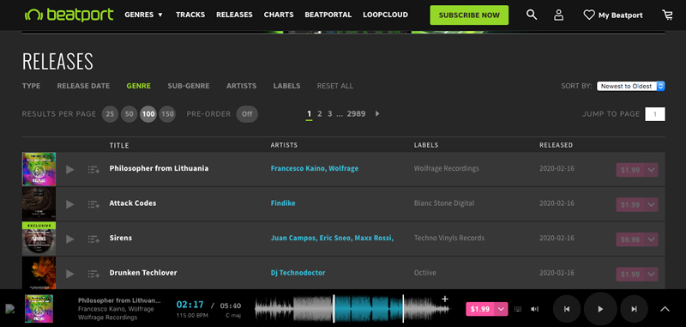Screen dimensions: 686x327
Task: Open Releases in top navigation
Action: (234, 15)
